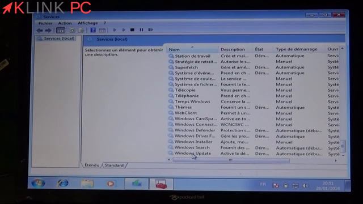Click horizontal scrollbar left arrow

tap(169, 160)
